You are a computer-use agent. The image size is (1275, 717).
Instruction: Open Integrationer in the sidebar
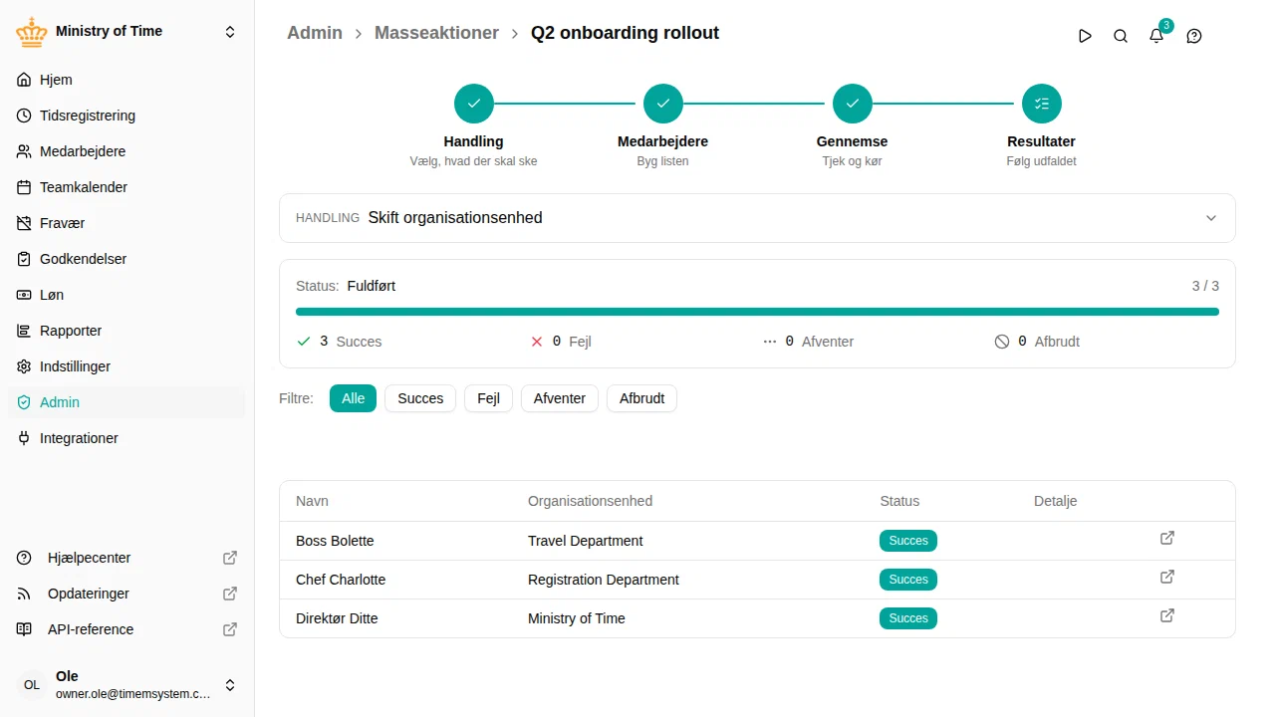point(127,438)
